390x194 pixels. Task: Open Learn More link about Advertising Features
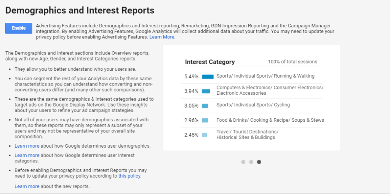(162, 37)
